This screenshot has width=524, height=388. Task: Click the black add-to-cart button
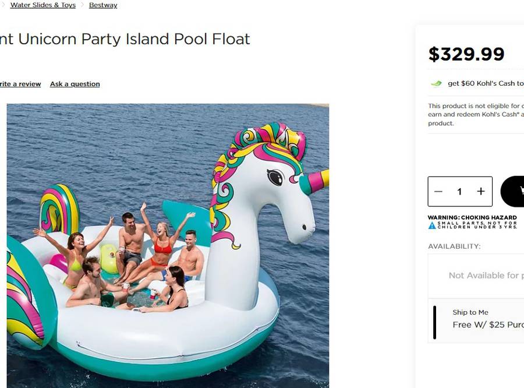click(512, 191)
